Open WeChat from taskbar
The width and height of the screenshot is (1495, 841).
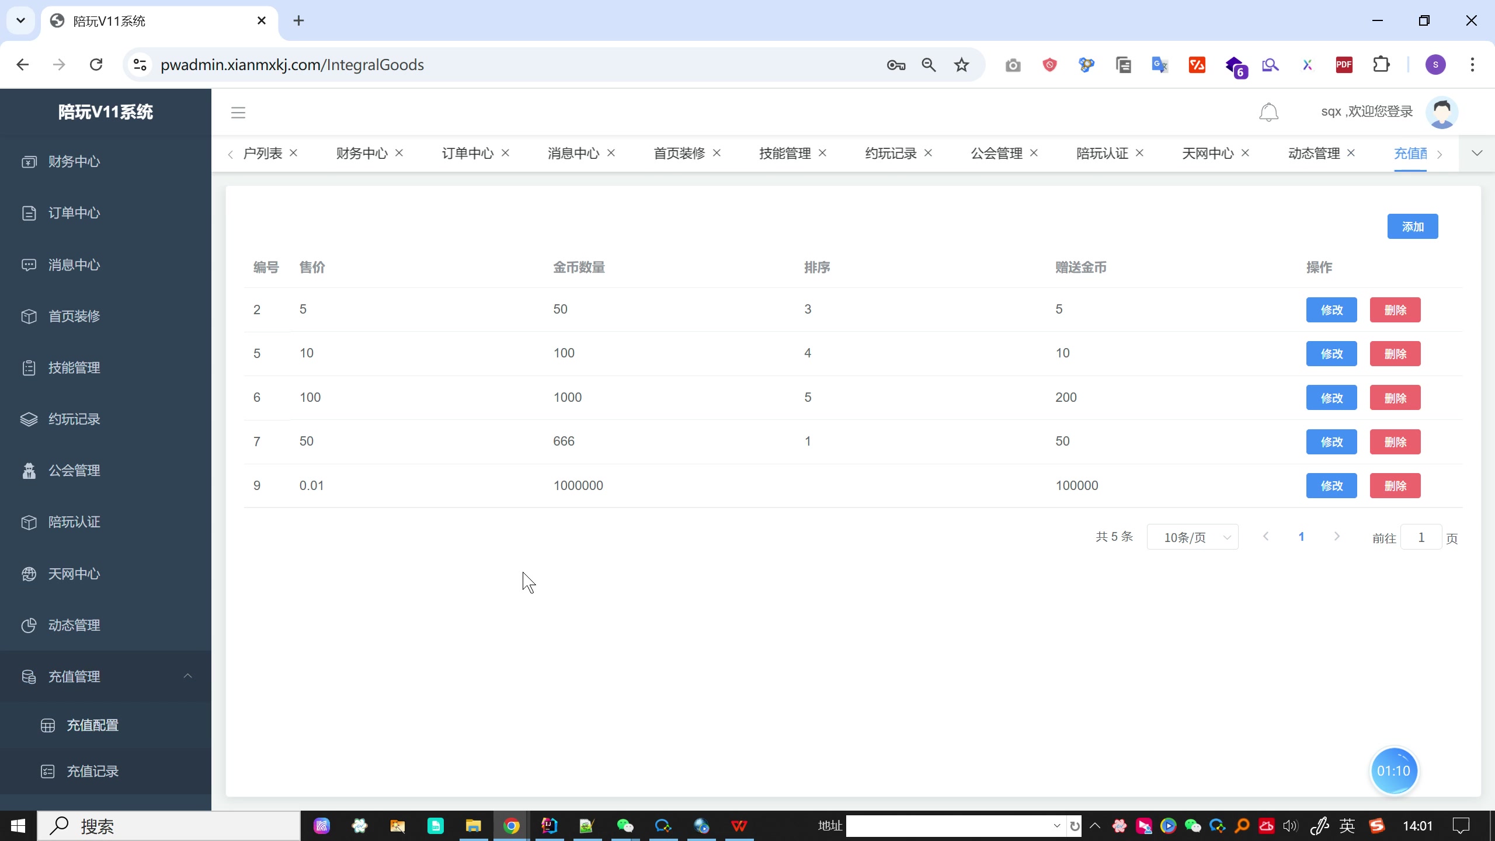coord(625,826)
